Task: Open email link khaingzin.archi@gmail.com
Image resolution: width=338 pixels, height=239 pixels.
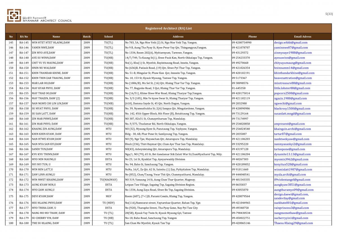Action: pyautogui.click(x=292, y=129)
